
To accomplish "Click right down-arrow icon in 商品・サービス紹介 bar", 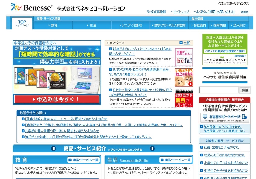I will [x=152, y=149].
